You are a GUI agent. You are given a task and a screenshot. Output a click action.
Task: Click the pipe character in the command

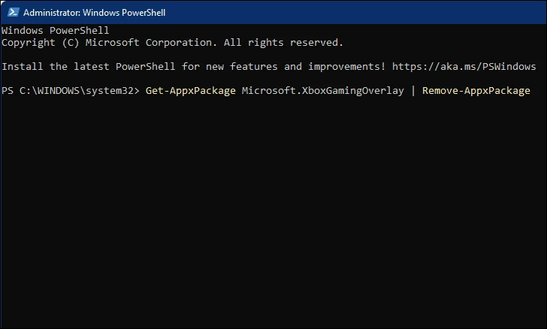[413, 91]
